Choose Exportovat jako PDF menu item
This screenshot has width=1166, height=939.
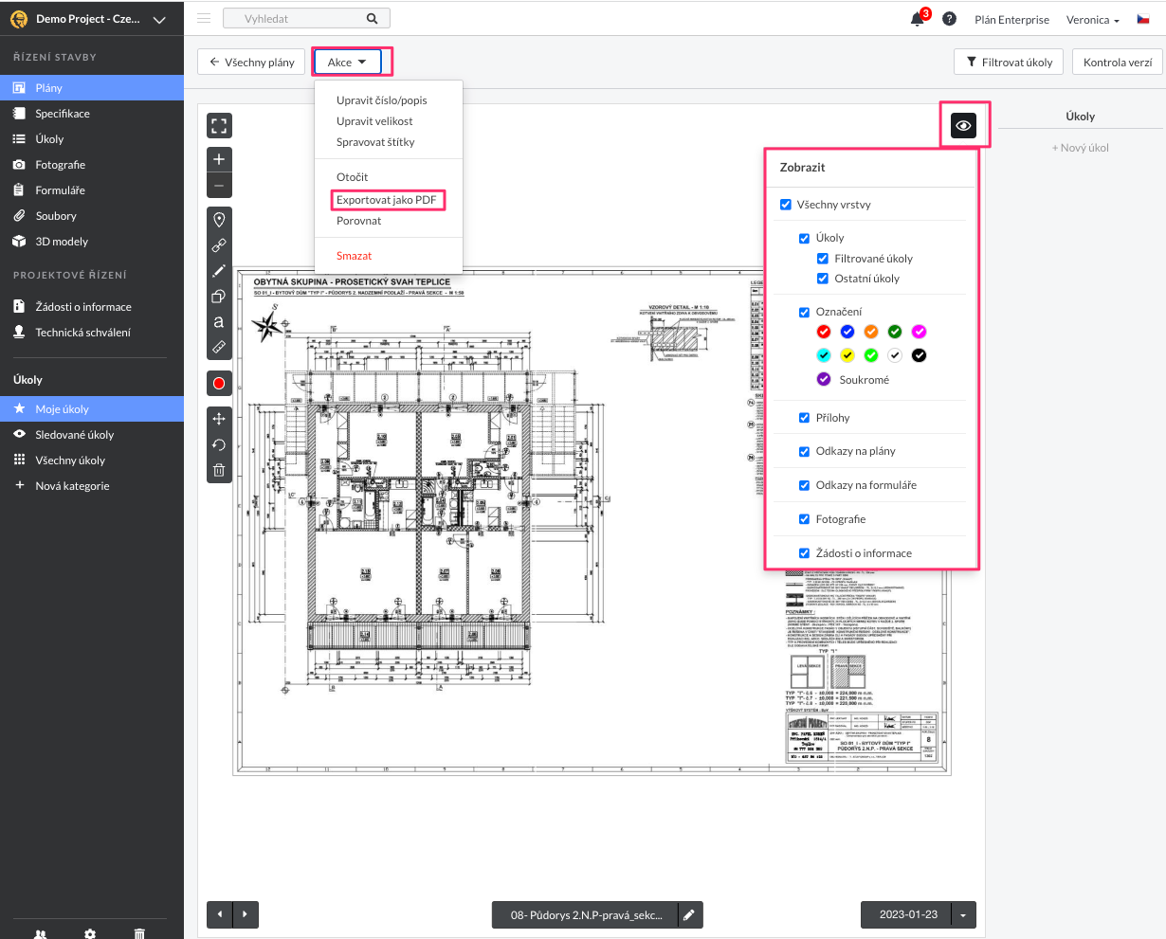click(x=386, y=200)
